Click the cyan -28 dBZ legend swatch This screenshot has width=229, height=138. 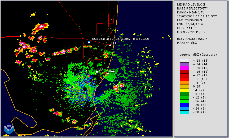tap(184, 112)
